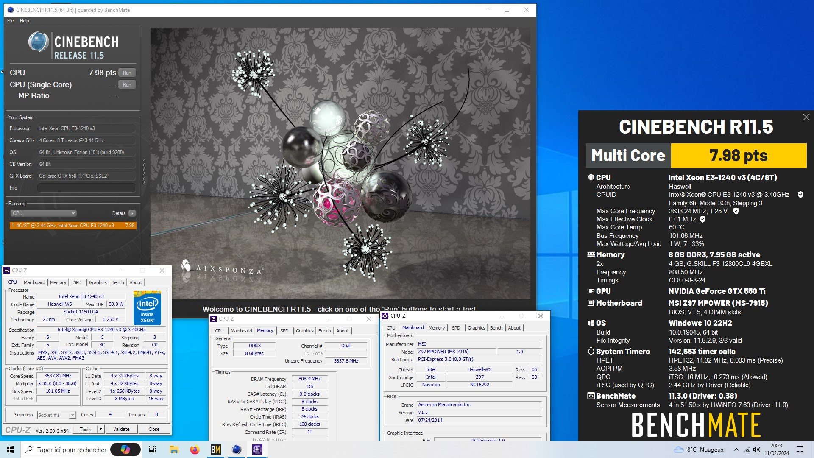Click the Core Speed value 3637.82 MHz

point(58,376)
